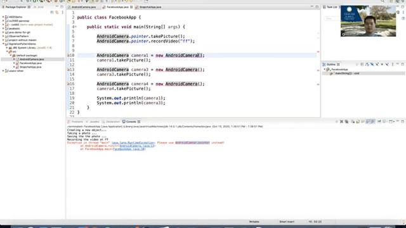Toggle Scroll Lock in Console toolbar

pos(358,122)
